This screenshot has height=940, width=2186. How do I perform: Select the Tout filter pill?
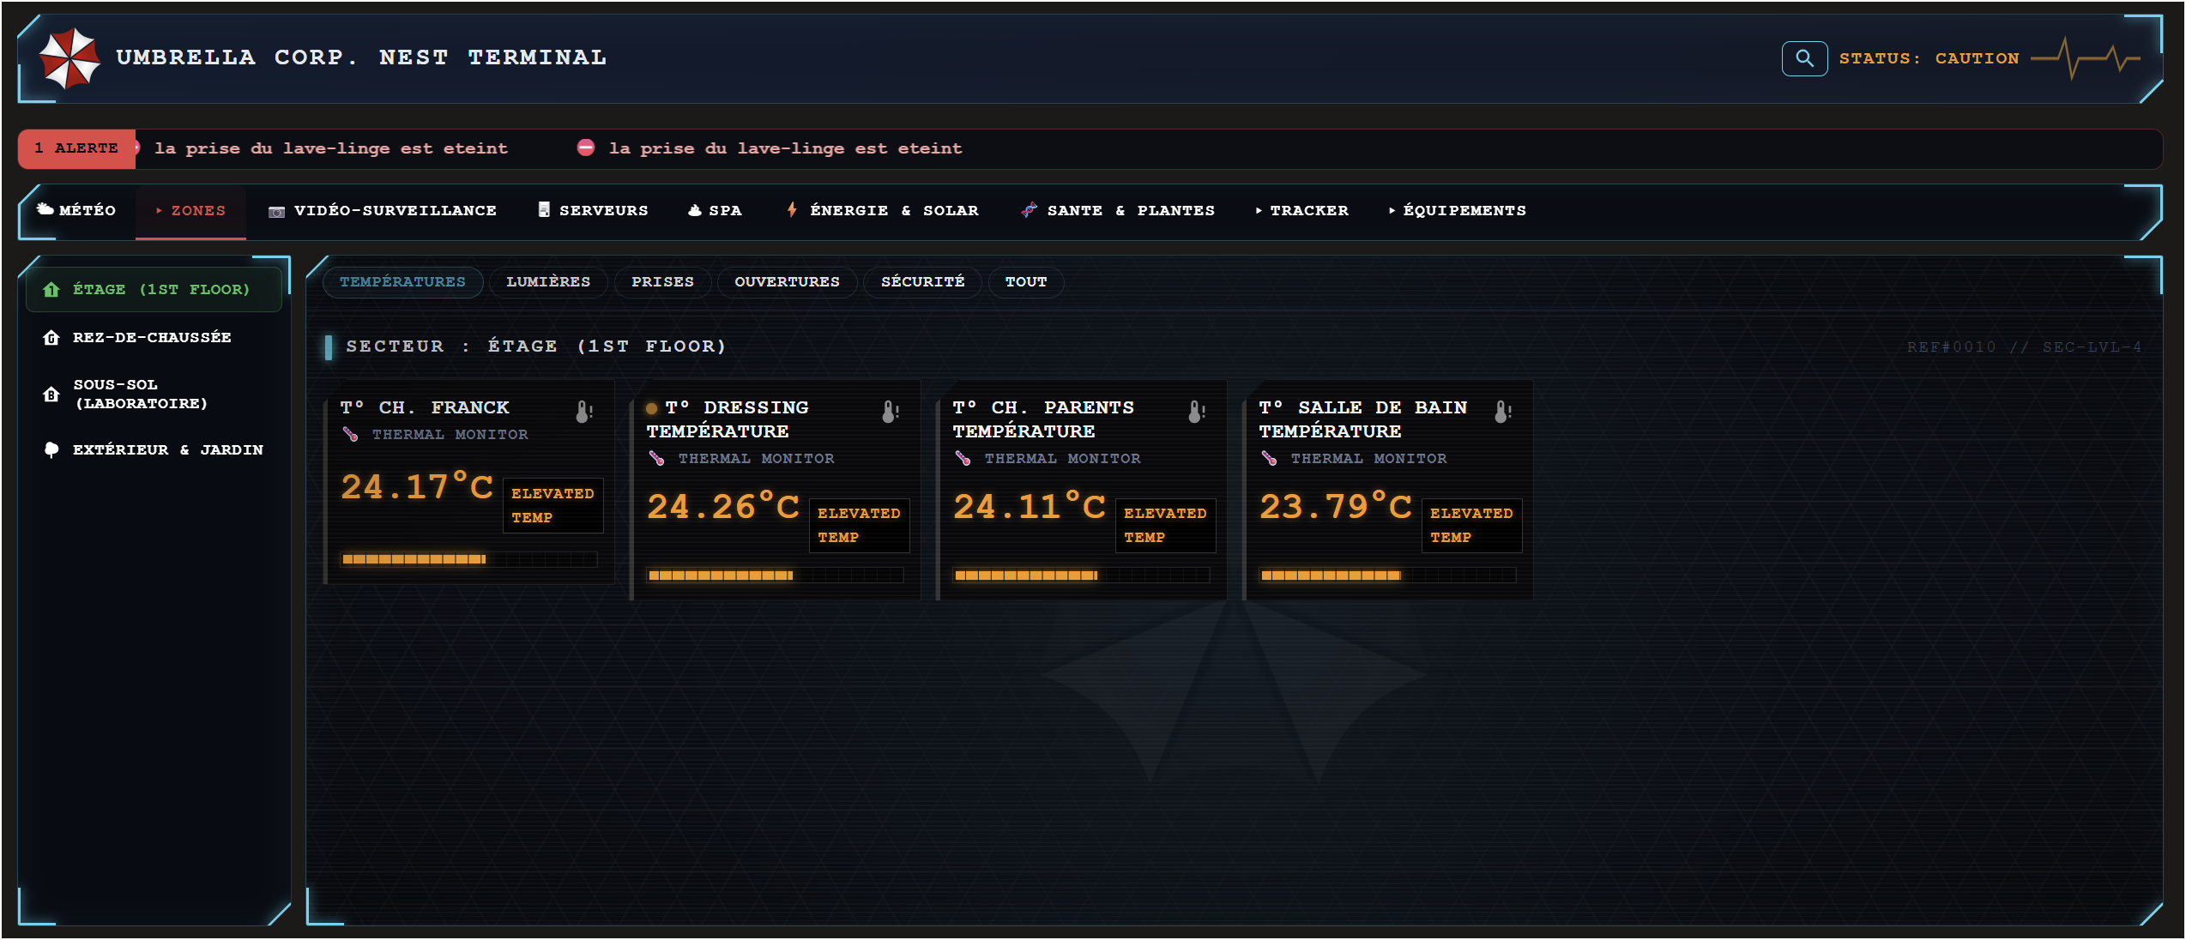[x=1026, y=282]
